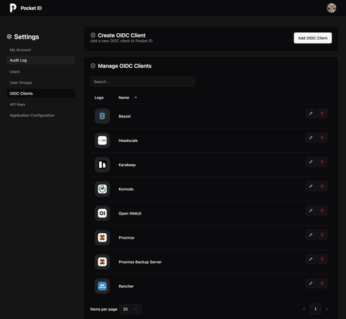Delete the Proxmox client with trash icon
This screenshot has height=319, width=346.
[x=322, y=235]
